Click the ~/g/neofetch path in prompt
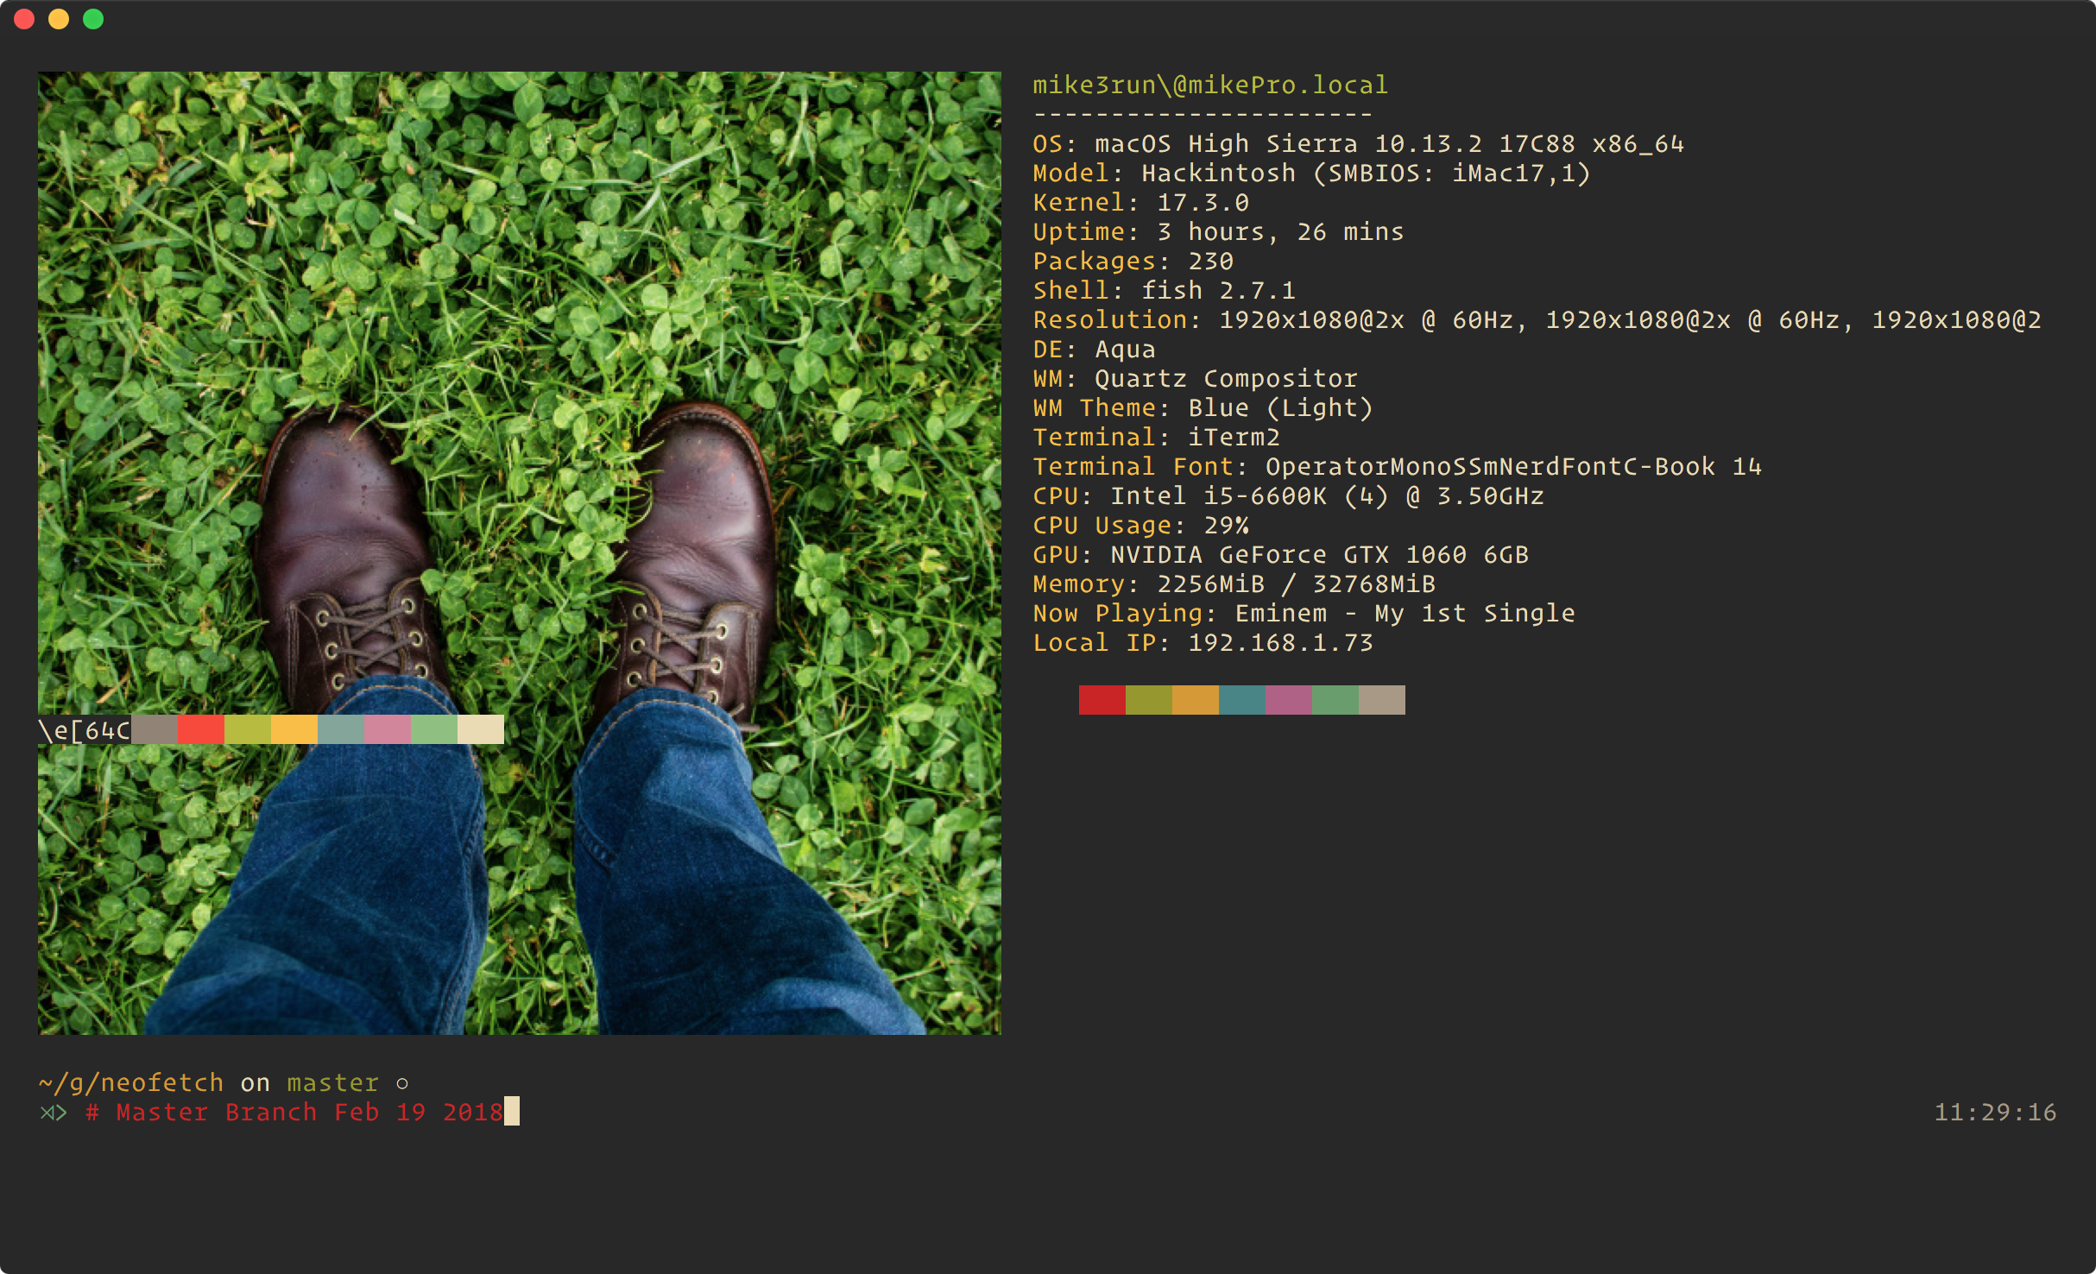Screen dimensions: 2096x1274 (131, 1082)
